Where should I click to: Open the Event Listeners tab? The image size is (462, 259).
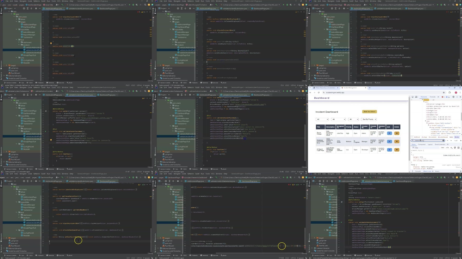pyautogui.click(x=440, y=144)
